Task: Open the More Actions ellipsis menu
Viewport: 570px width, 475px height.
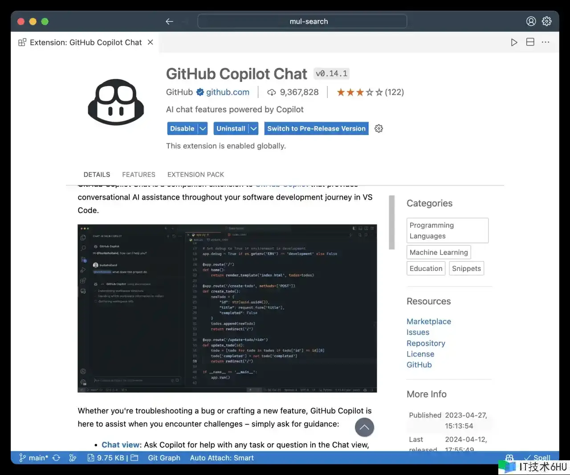Action: [x=546, y=42]
